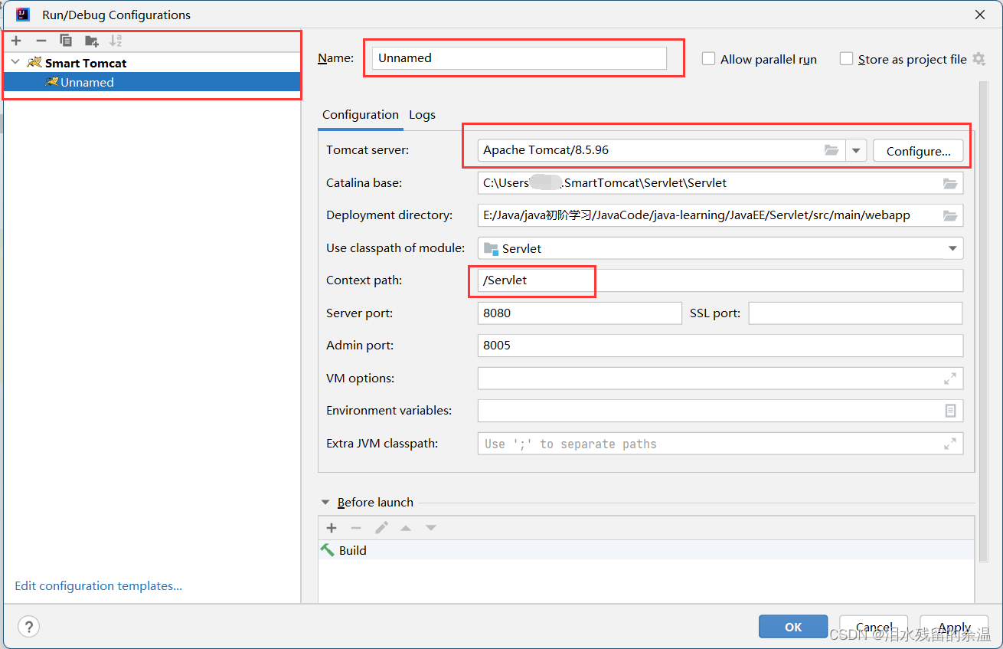Click the OK button

click(793, 627)
